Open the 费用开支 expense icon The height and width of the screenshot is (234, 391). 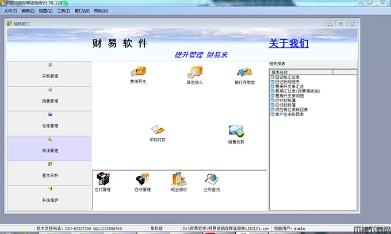point(138,73)
